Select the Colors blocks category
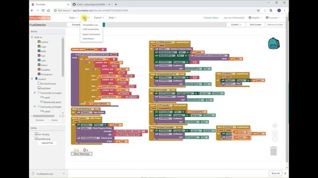This screenshot has height=178, width=318. point(42,65)
